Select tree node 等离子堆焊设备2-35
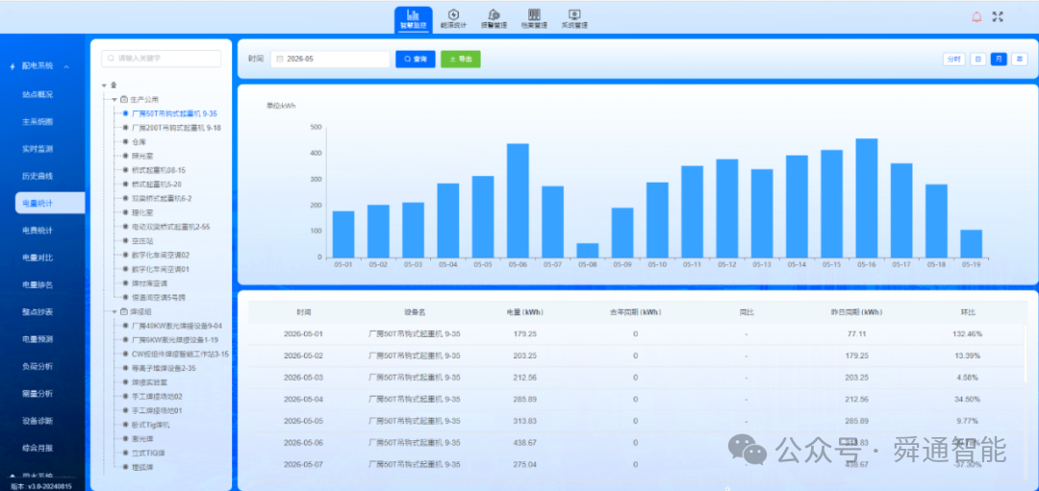Image resolution: width=1039 pixels, height=491 pixels. (x=164, y=368)
